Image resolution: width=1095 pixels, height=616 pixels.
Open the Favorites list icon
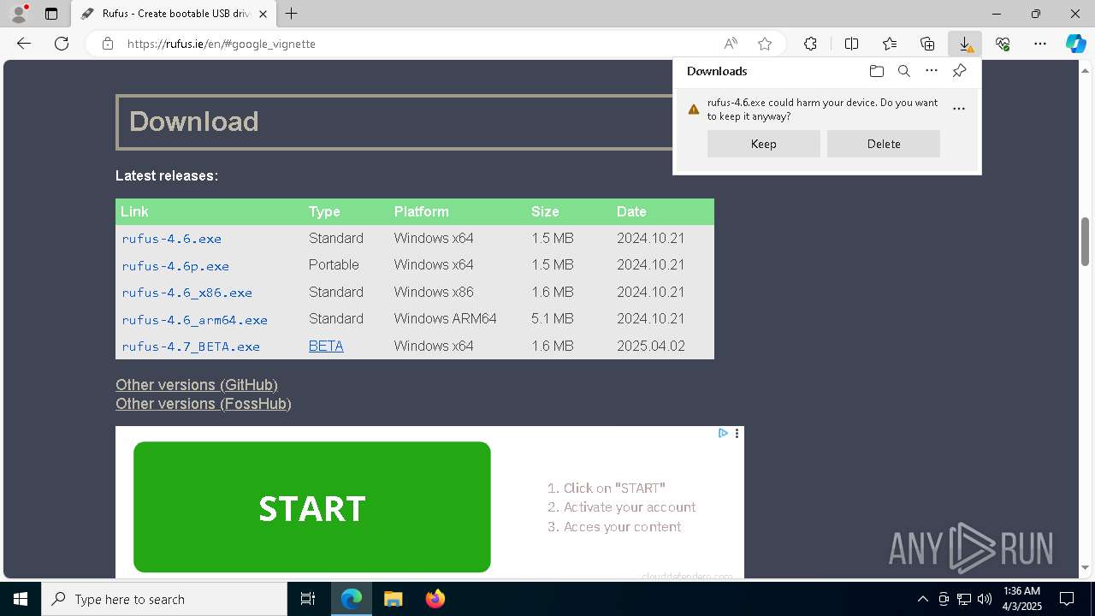(x=890, y=44)
